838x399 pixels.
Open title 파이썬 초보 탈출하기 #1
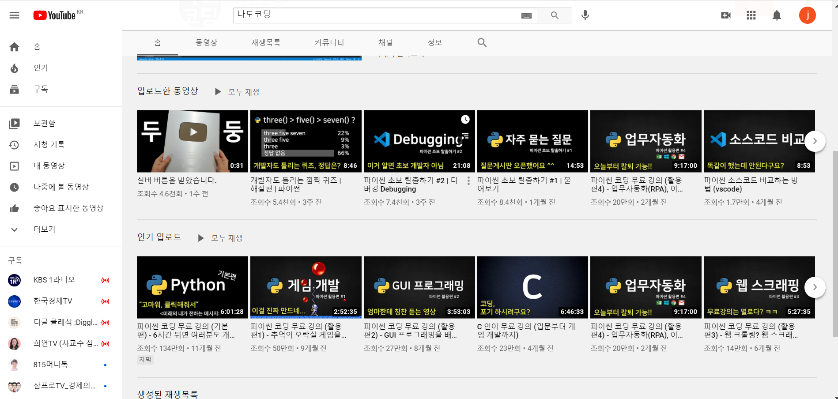(524, 184)
